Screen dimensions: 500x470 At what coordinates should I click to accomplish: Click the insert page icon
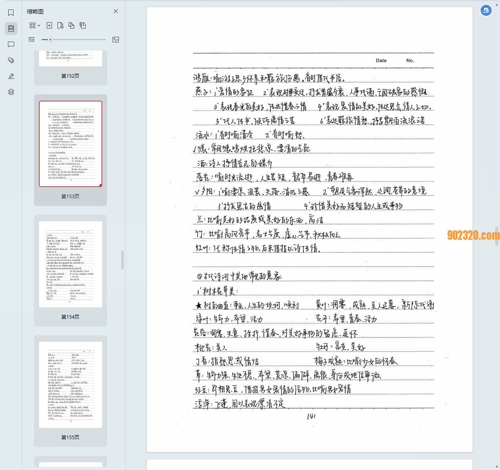[x=49, y=25]
